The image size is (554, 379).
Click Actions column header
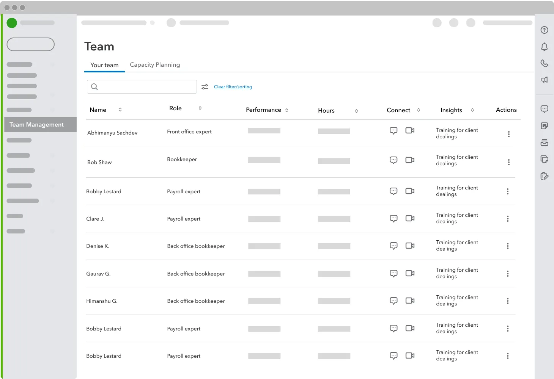506,110
